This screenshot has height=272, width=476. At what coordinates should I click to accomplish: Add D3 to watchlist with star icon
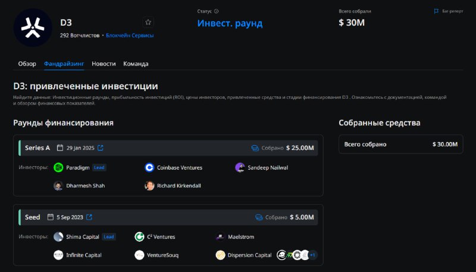pyautogui.click(x=148, y=22)
